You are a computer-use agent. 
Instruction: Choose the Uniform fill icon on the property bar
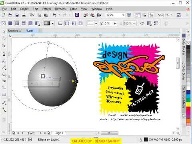tap(10, 24)
